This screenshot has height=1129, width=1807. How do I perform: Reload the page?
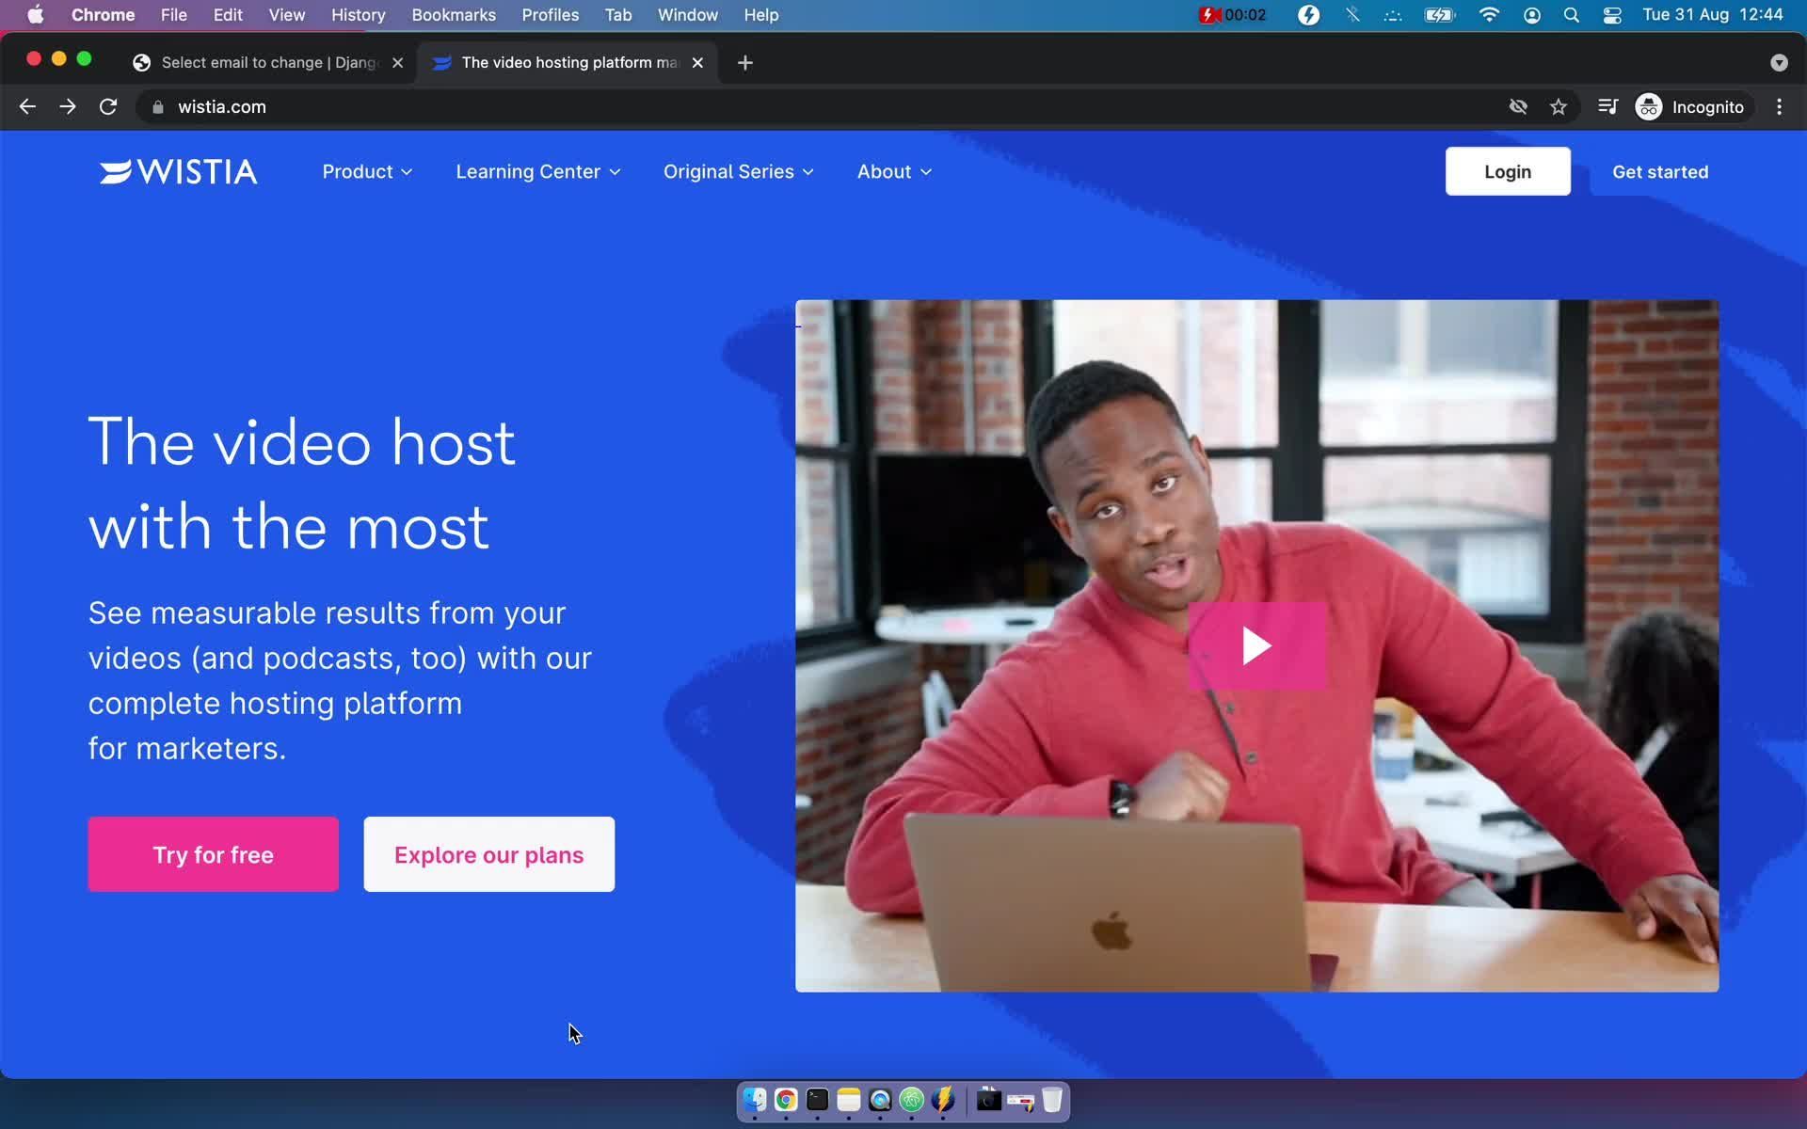click(x=108, y=107)
